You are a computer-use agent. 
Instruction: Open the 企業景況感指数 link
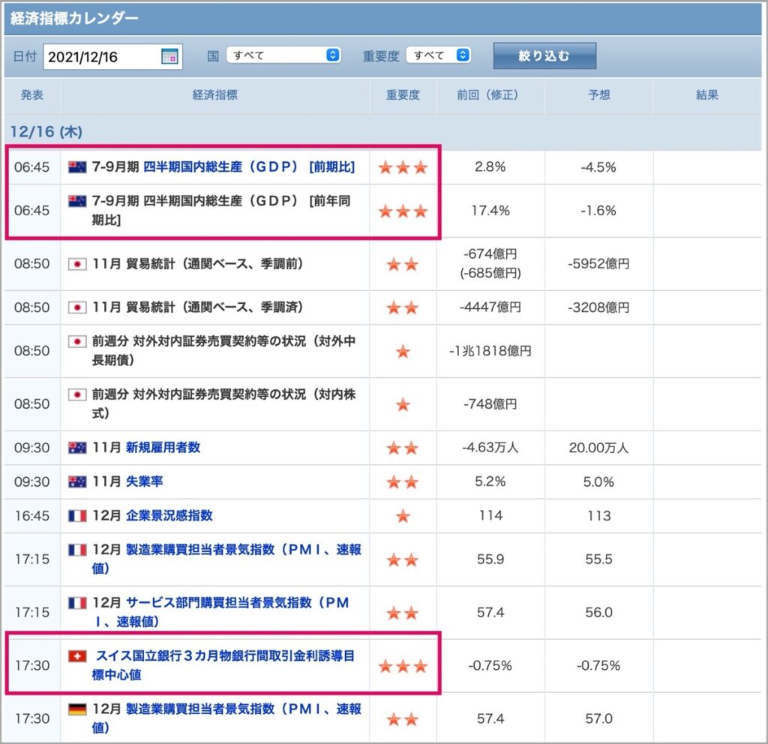pos(169,516)
